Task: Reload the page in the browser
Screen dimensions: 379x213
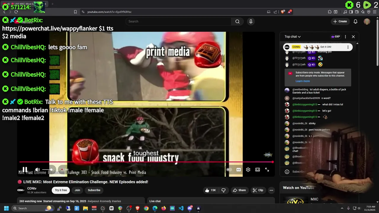Action: coord(16,12)
